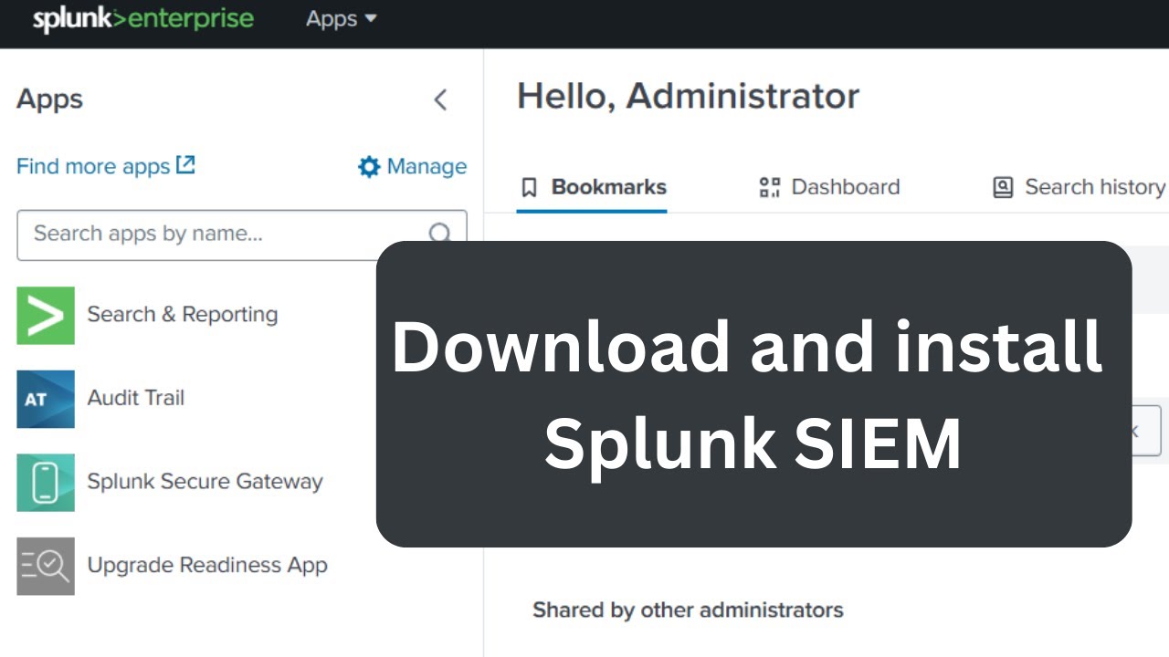Image resolution: width=1169 pixels, height=657 pixels.
Task: Select the Search & Reporting label
Action: point(182,315)
